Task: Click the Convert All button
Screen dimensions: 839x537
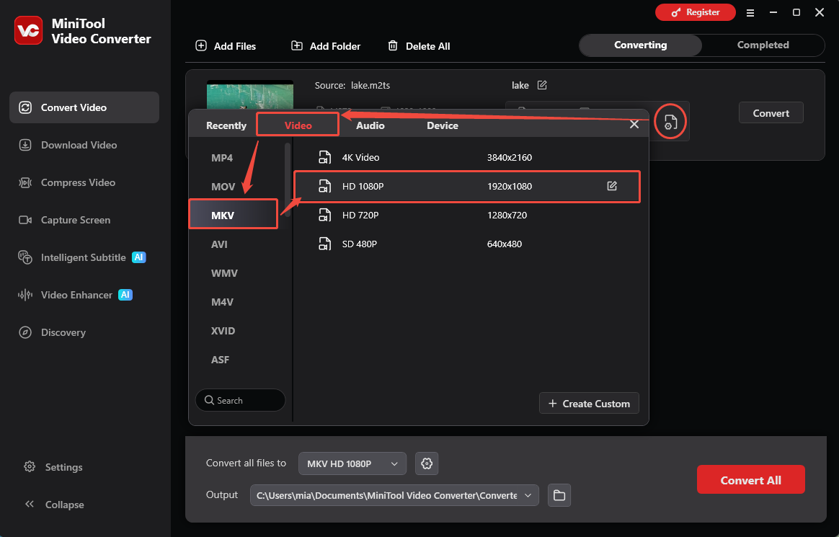Action: [750, 480]
